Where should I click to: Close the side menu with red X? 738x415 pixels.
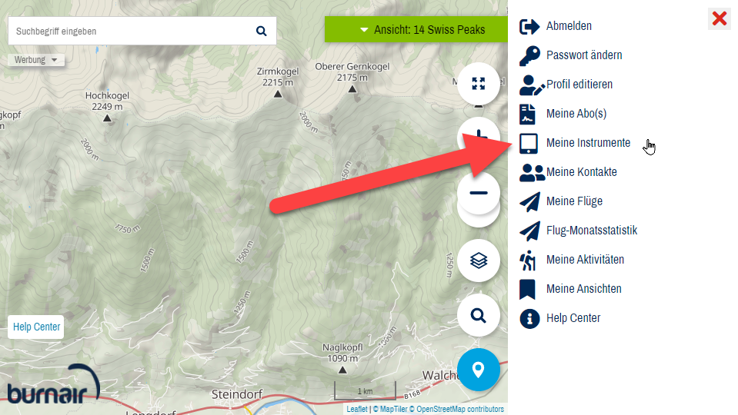(720, 18)
